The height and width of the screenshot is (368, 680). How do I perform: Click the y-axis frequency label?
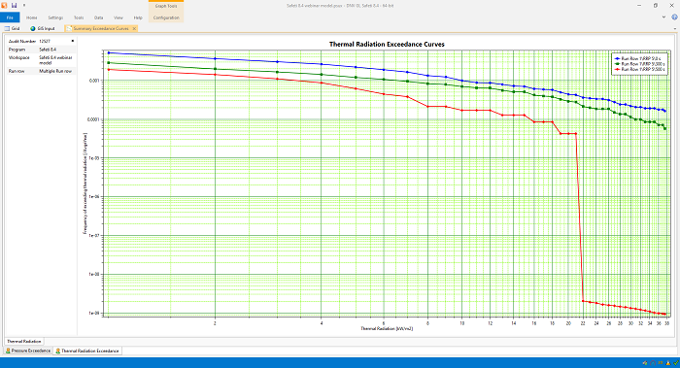85,184
